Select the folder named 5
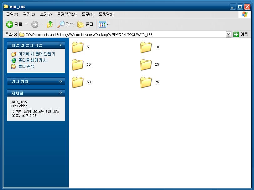This screenshot has width=254, height=190. coord(80,47)
